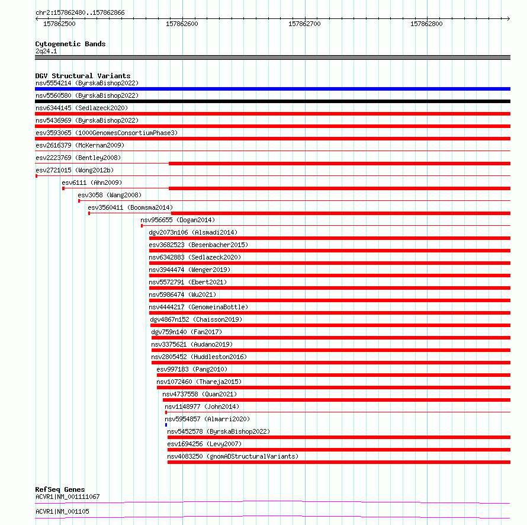
Task: Click ruler position 157862800
Action: pos(426,24)
